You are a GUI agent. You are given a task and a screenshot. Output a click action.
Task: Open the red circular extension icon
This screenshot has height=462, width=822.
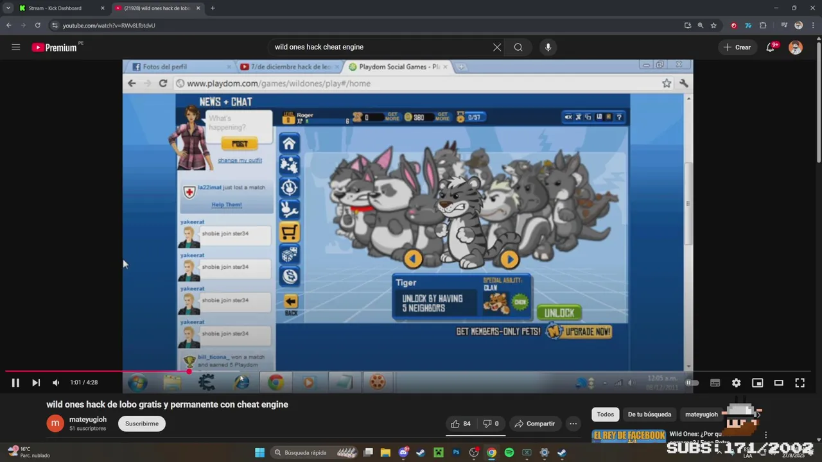[x=734, y=26]
